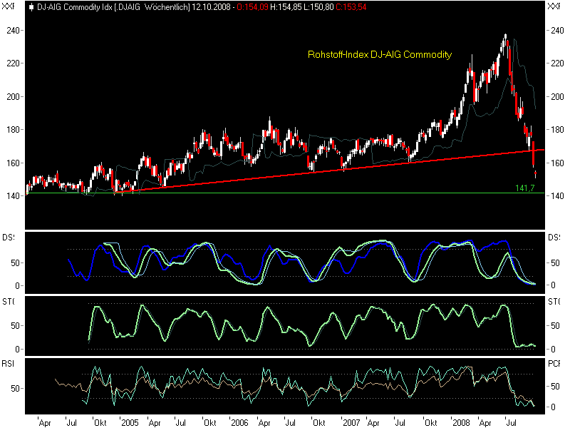Click the '2006' year label on time axis
570x428 pixels.
tap(239, 422)
